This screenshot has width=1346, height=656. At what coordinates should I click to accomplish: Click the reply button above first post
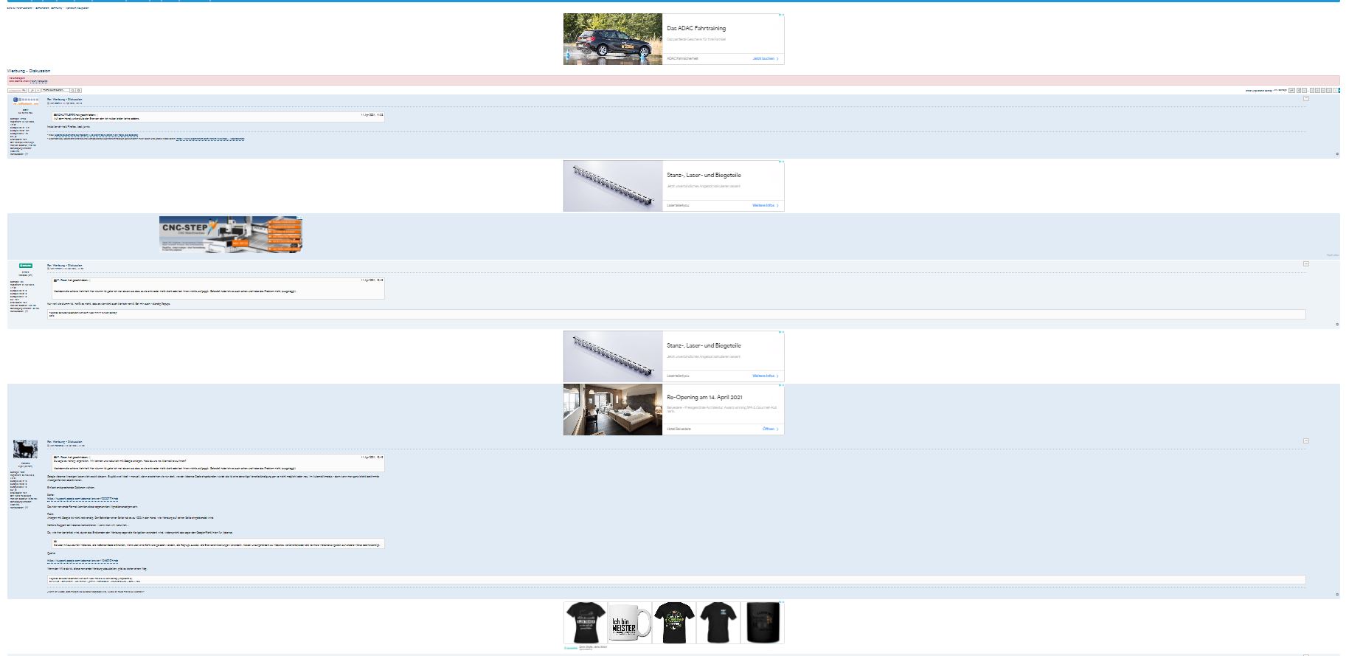pos(16,90)
